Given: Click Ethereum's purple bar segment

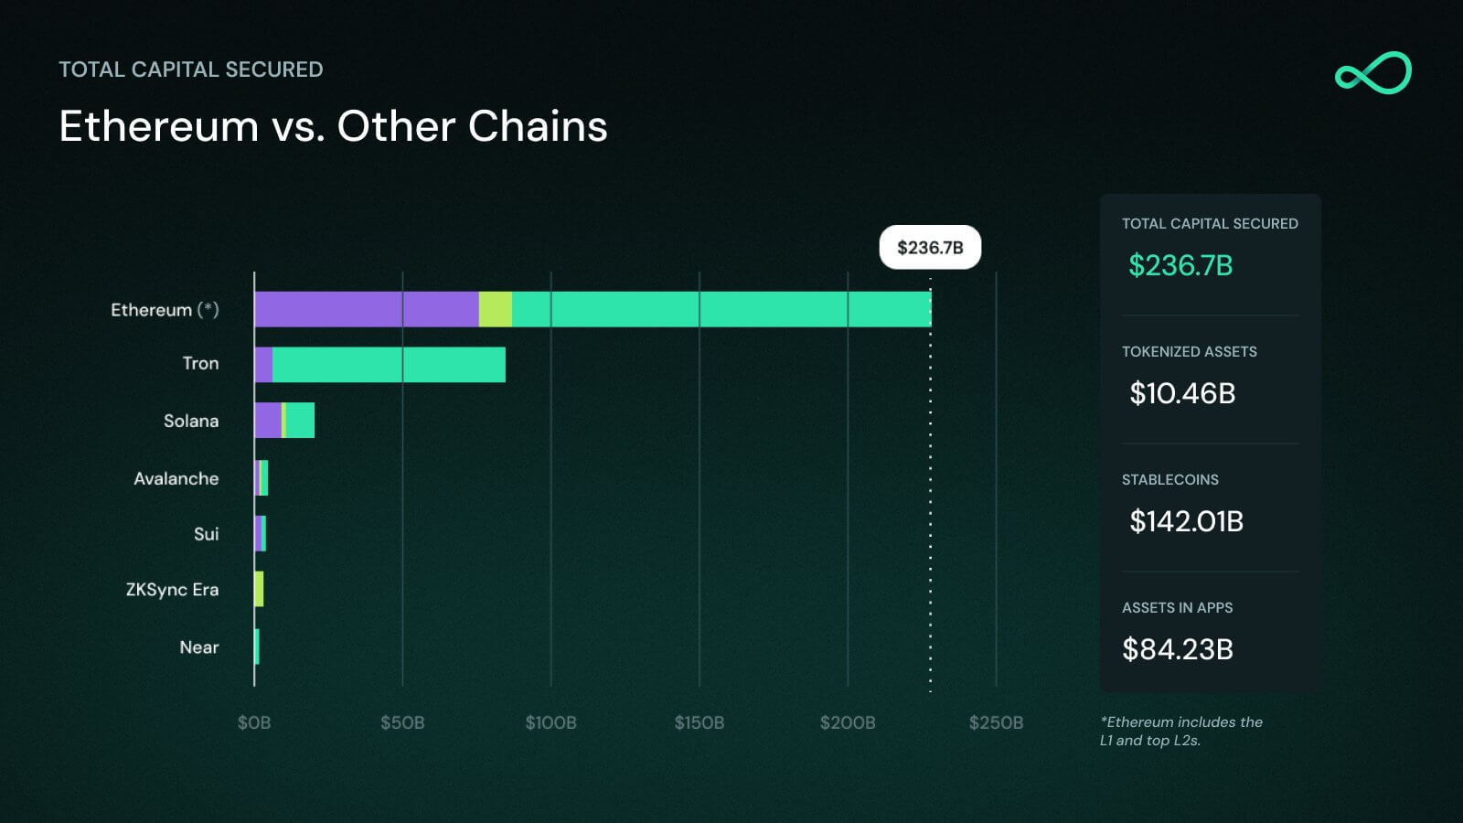Looking at the screenshot, I should (366, 309).
